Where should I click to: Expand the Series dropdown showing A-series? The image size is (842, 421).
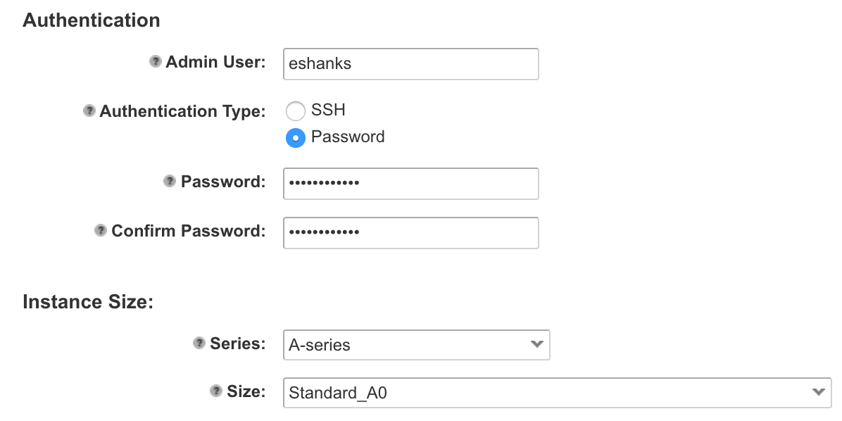416,345
